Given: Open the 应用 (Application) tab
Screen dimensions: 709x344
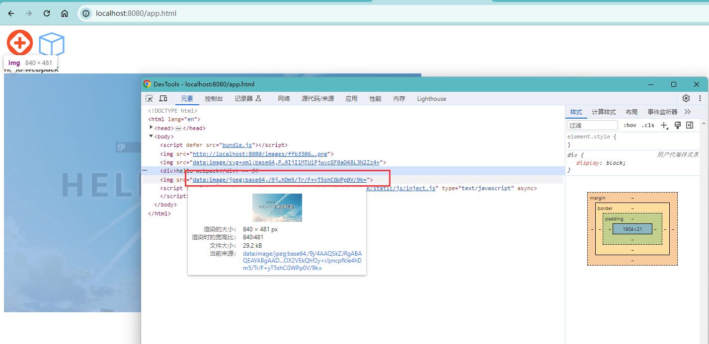Looking at the screenshot, I should pyautogui.click(x=352, y=99).
